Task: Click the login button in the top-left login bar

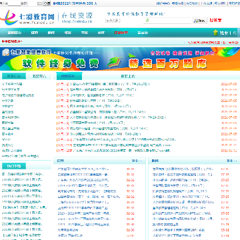Action: click(x=47, y=3)
